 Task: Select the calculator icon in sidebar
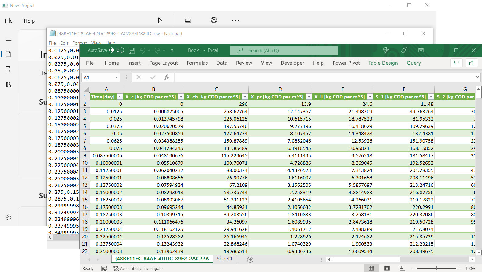point(8,69)
